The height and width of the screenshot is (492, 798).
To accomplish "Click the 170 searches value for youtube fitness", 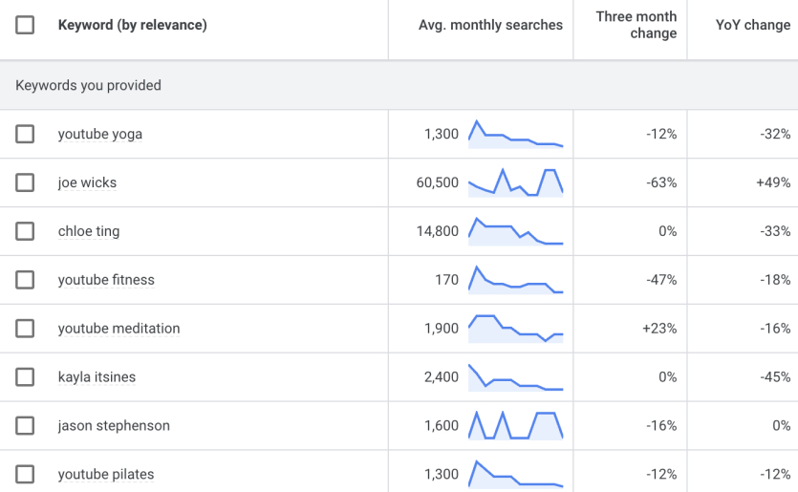I will tap(447, 280).
